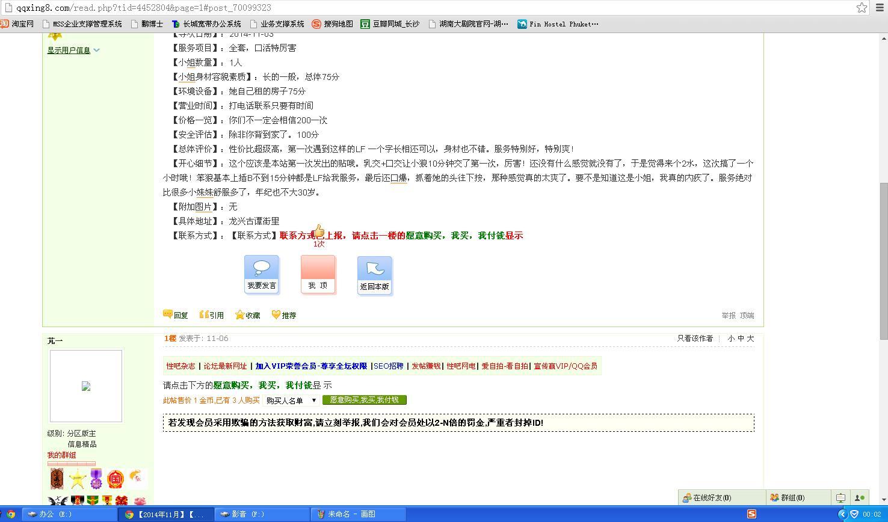Click the scrollbar down arrow

[x=883, y=500]
